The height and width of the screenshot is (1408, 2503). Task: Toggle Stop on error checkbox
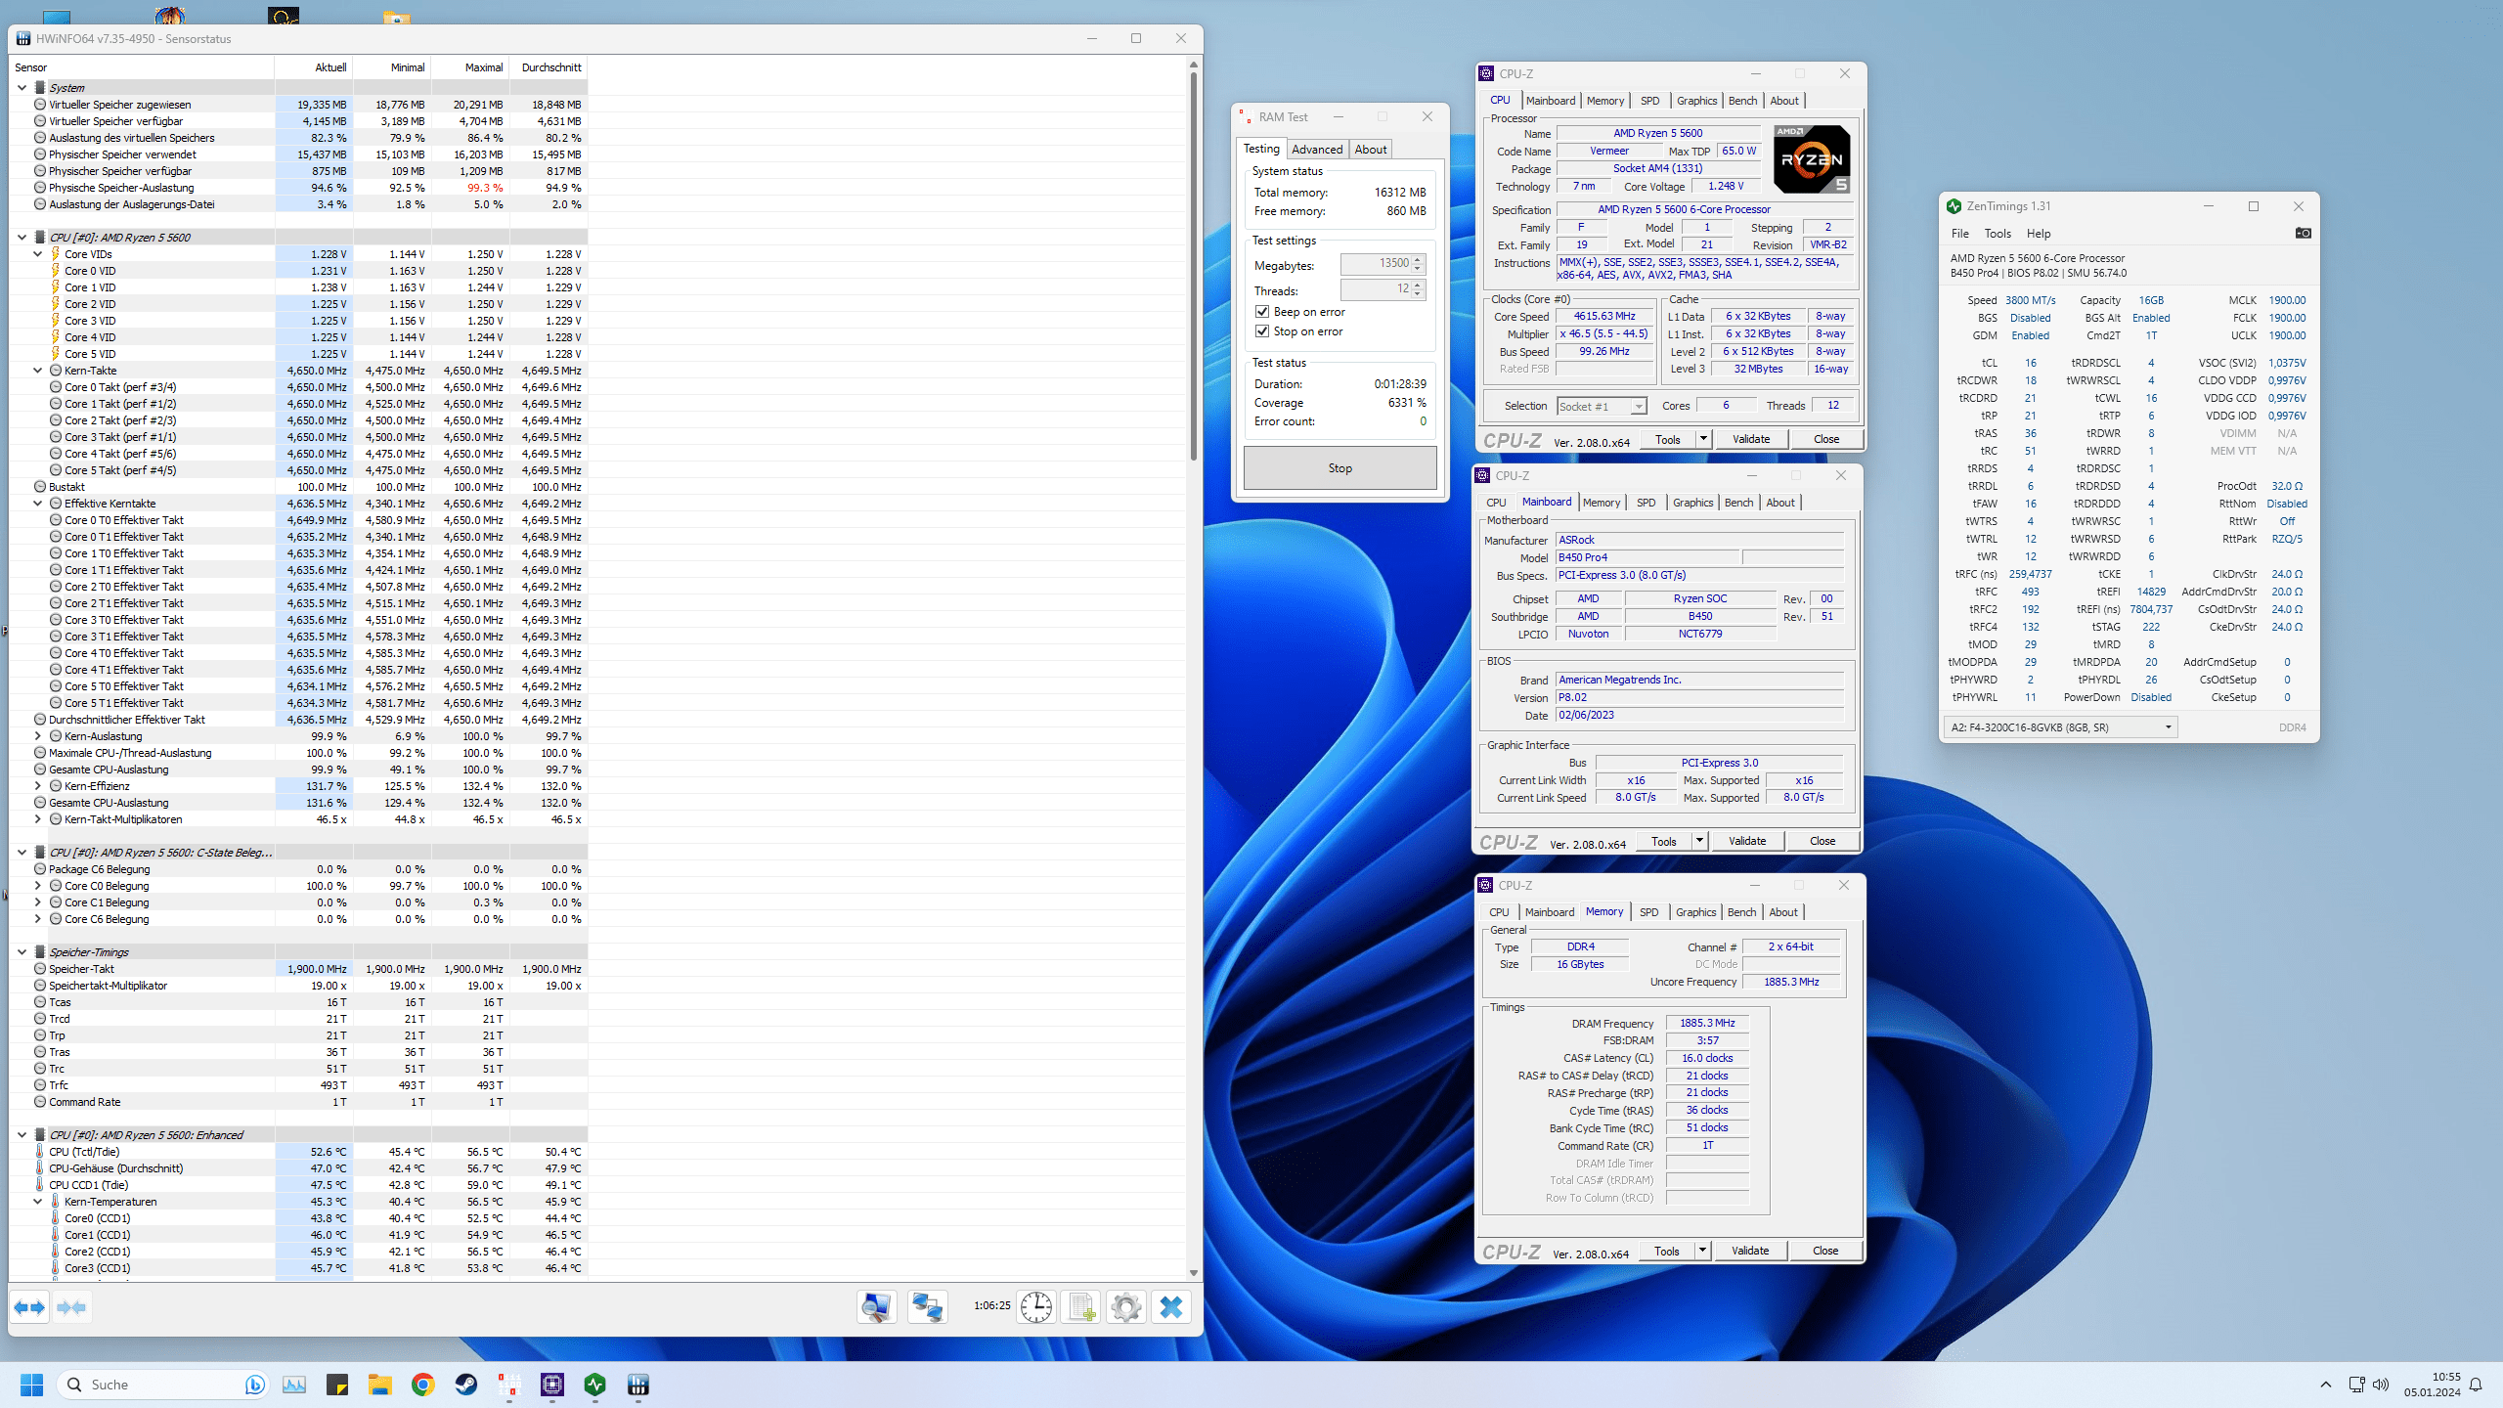point(1262,331)
